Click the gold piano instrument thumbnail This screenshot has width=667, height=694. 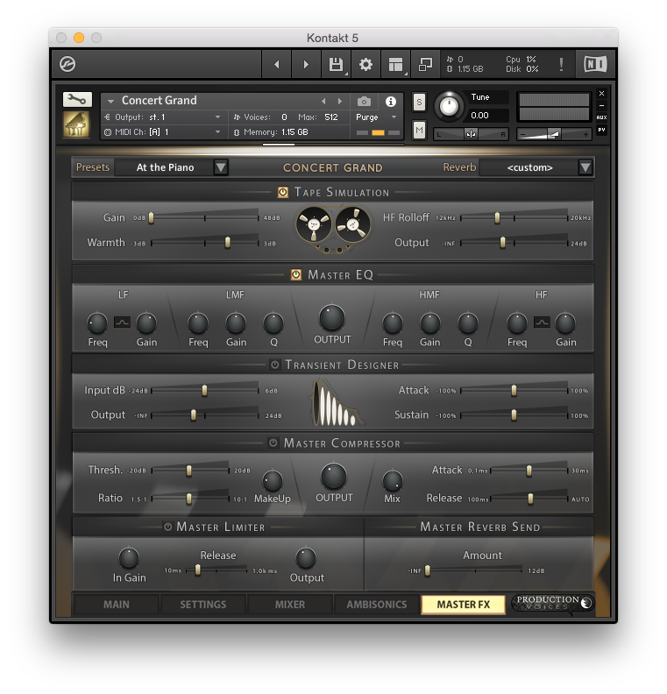(76, 124)
